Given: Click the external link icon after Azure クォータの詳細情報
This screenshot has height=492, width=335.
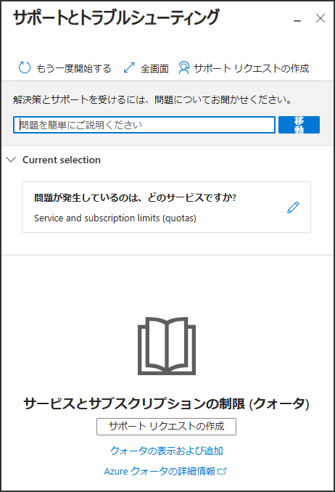Looking at the screenshot, I should click(x=222, y=471).
